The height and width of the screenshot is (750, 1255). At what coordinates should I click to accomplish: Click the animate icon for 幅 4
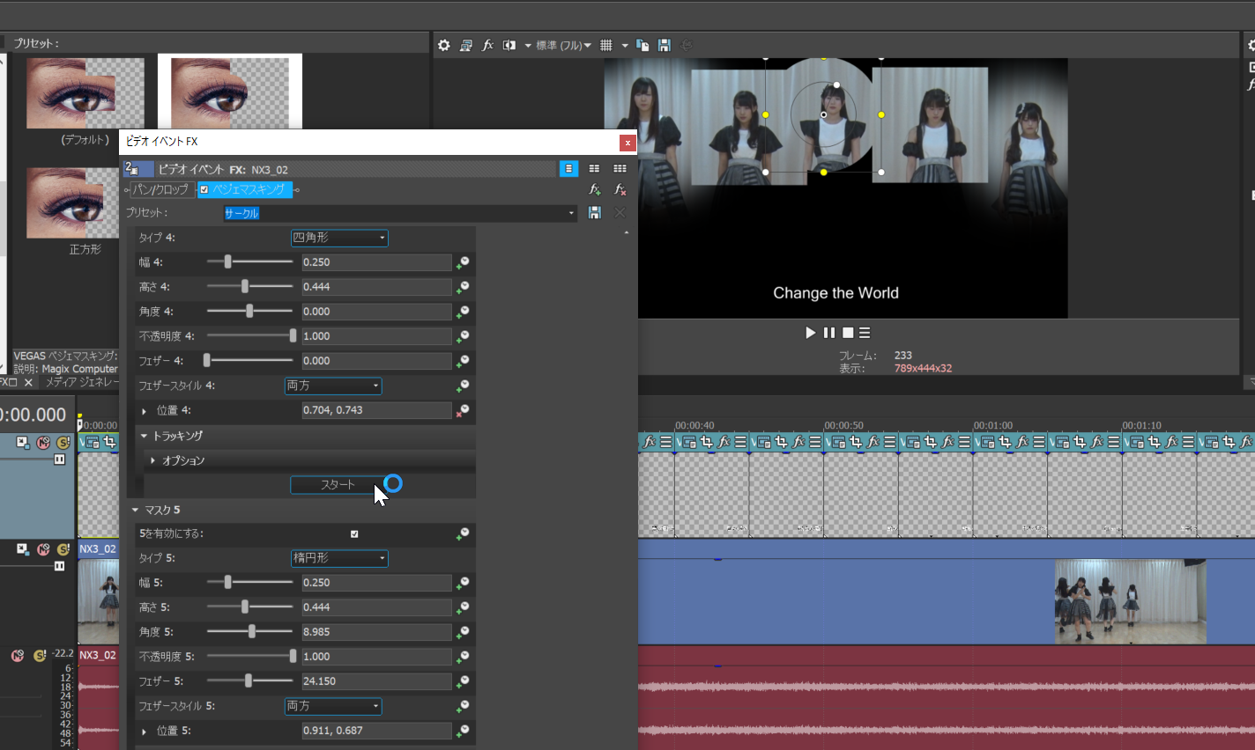(x=462, y=262)
